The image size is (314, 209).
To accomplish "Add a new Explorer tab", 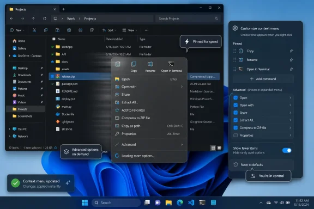I will [63, 9].
